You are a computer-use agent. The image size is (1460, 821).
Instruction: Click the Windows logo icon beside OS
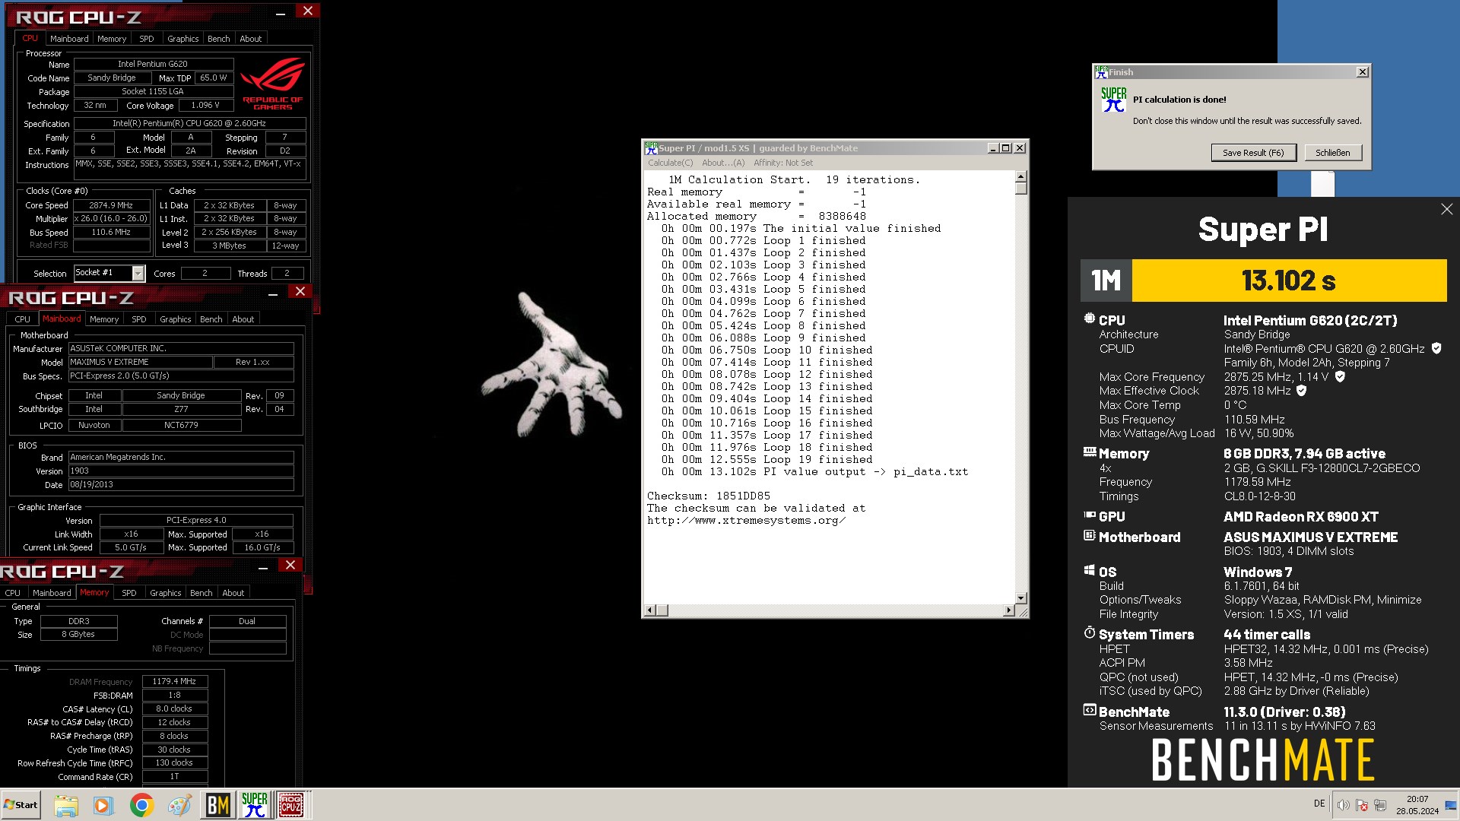1090,570
